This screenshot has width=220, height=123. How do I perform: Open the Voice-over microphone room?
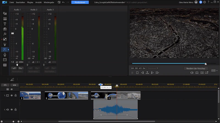(x=5, y=55)
